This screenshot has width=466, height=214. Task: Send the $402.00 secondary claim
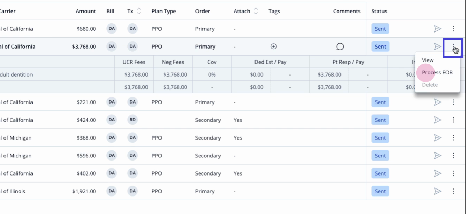(437, 173)
